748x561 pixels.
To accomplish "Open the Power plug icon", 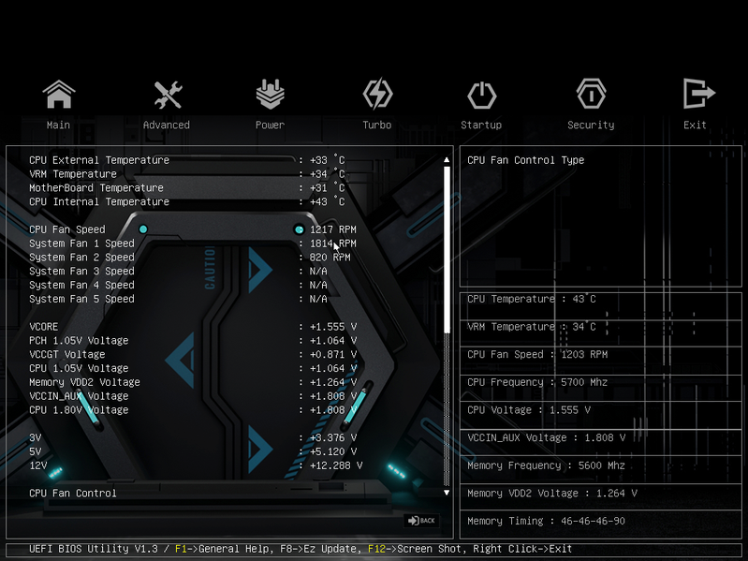I will [270, 94].
